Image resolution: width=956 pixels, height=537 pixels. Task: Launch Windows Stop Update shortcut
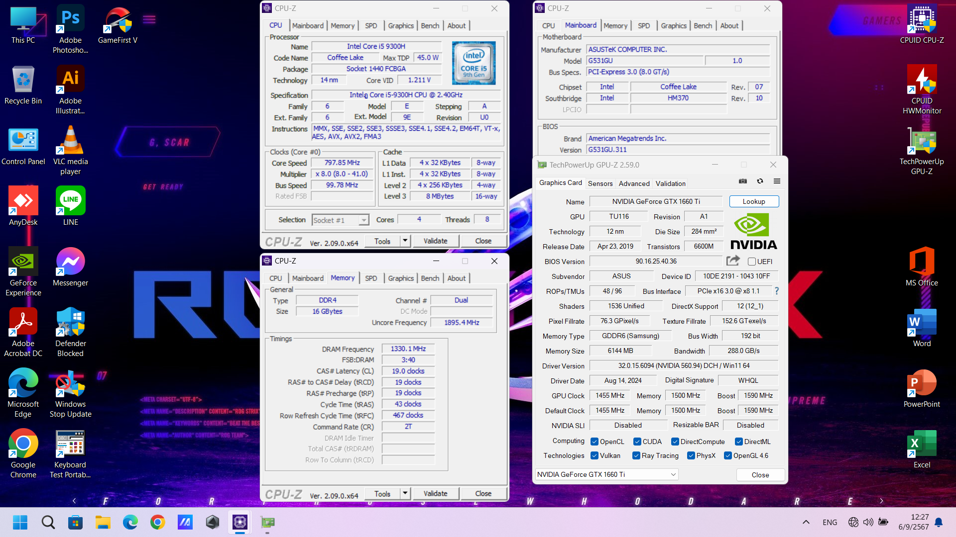point(70,393)
